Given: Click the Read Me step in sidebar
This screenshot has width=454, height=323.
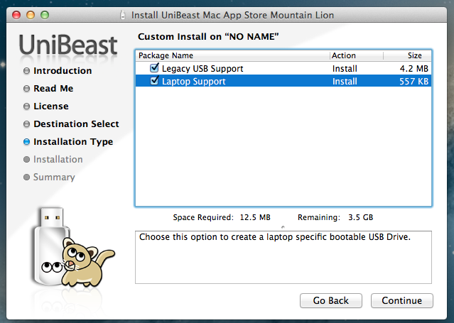Looking at the screenshot, I should (53, 88).
